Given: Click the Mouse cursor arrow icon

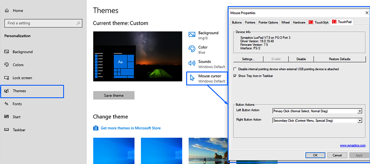Looking at the screenshot, I should tap(192, 78).
